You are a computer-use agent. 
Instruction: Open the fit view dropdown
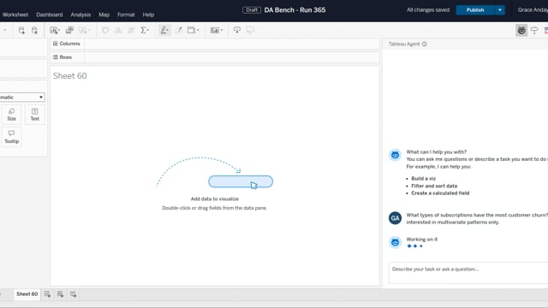[193, 31]
